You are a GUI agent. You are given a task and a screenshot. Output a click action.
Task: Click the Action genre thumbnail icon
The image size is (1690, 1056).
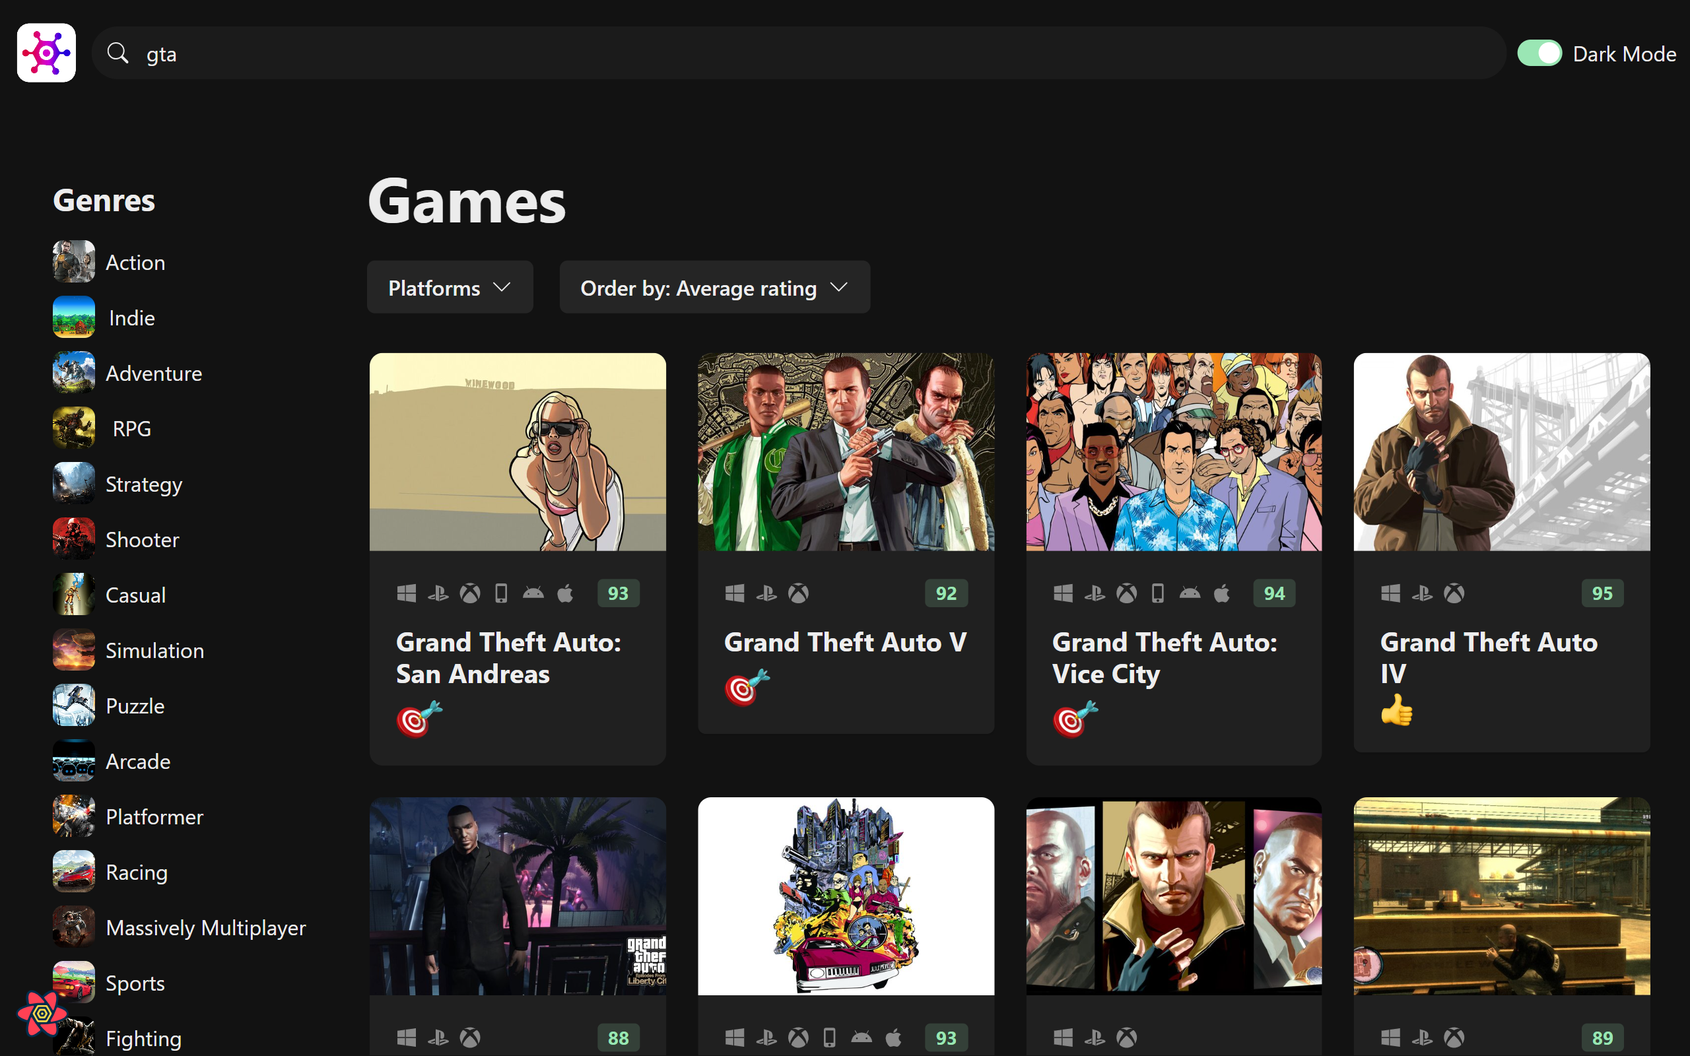pos(73,262)
